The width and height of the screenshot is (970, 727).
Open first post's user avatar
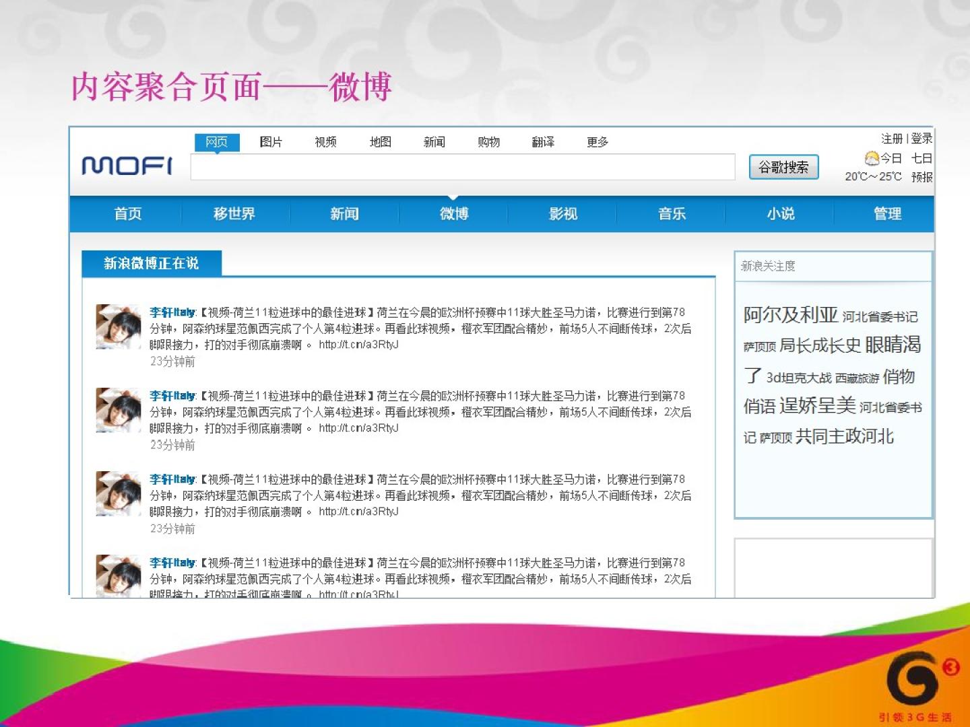[x=118, y=326]
